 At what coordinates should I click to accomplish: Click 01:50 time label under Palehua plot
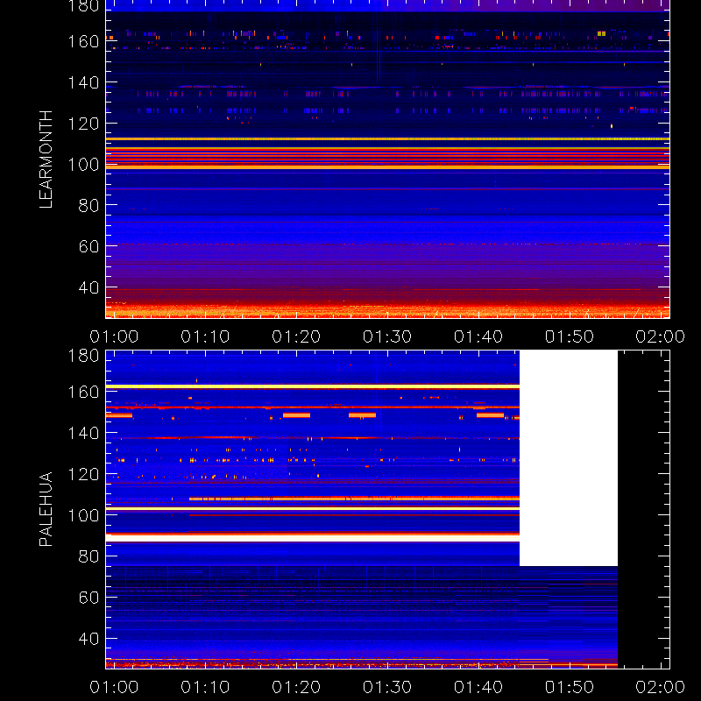[x=569, y=687]
